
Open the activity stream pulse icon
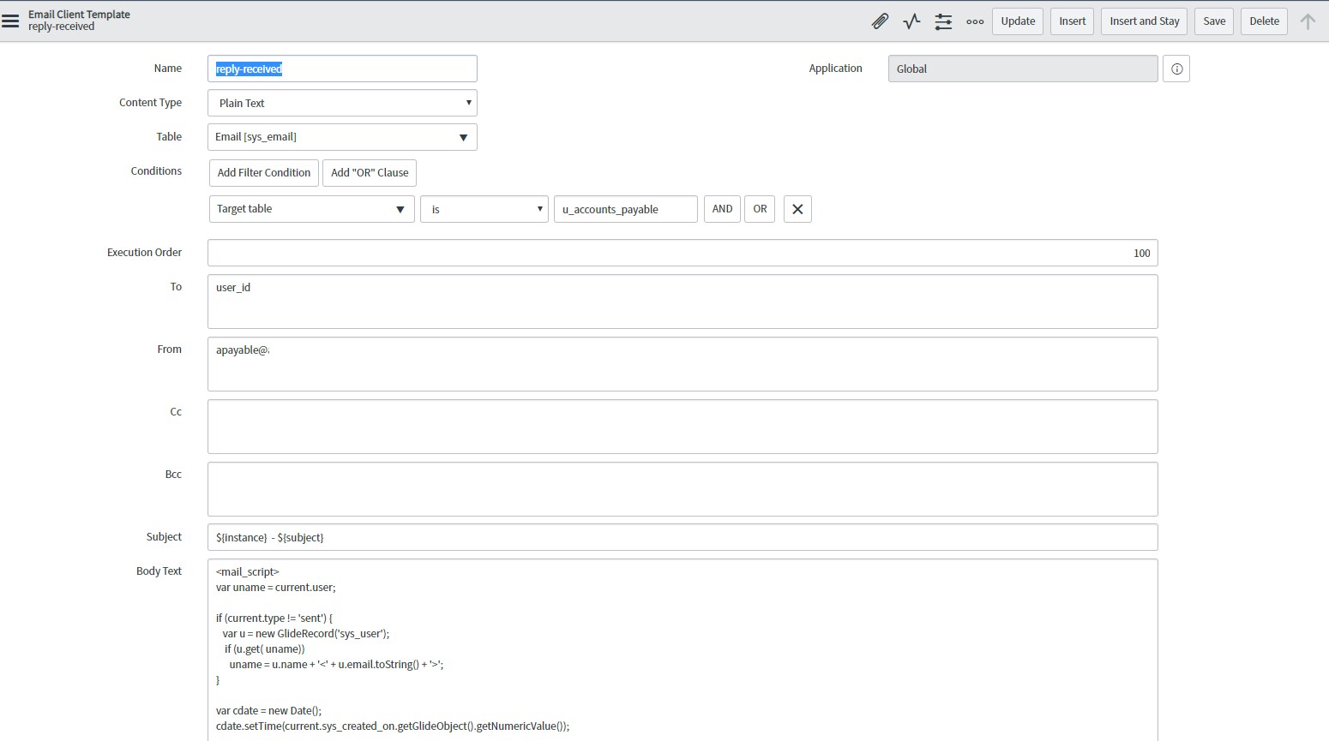911,21
